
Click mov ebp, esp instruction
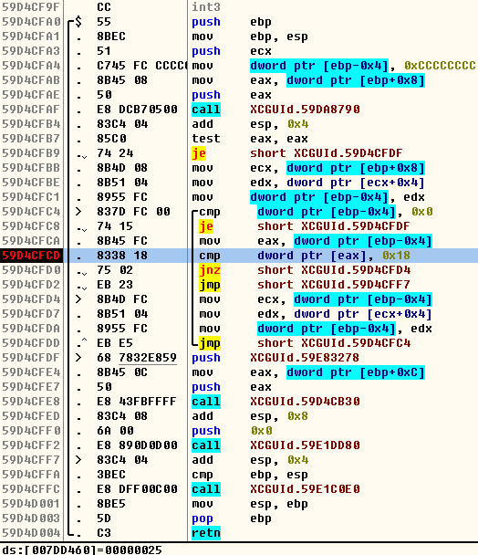250,37
